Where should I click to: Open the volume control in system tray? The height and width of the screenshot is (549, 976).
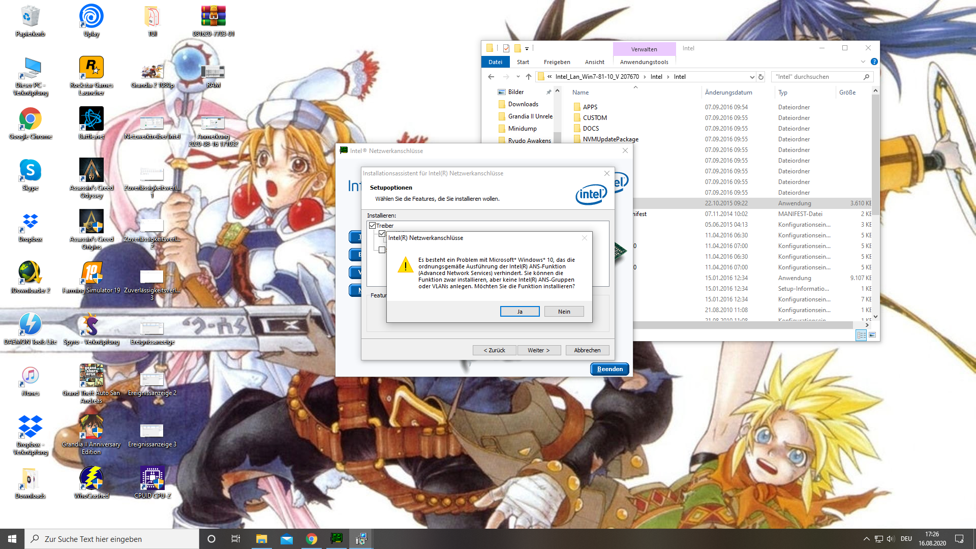pos(891,539)
